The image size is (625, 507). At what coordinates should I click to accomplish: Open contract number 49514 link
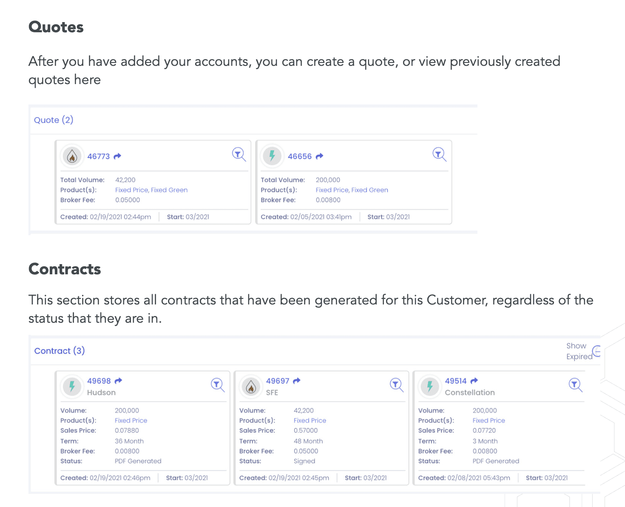click(x=456, y=381)
